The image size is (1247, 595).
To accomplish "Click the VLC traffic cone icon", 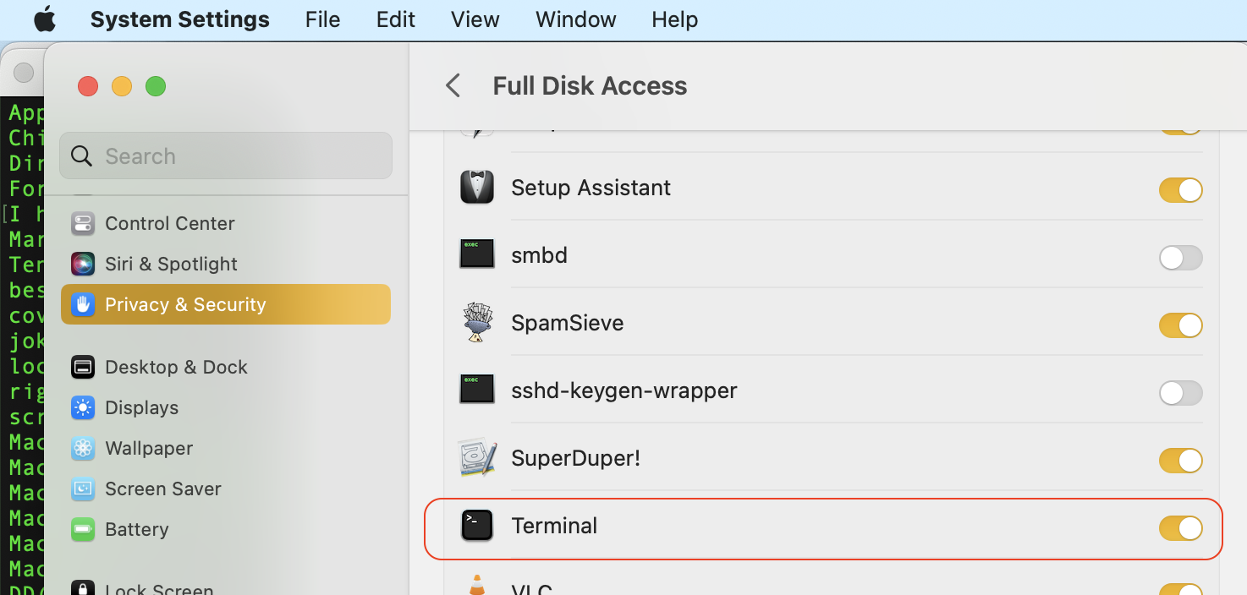I will tap(476, 587).
